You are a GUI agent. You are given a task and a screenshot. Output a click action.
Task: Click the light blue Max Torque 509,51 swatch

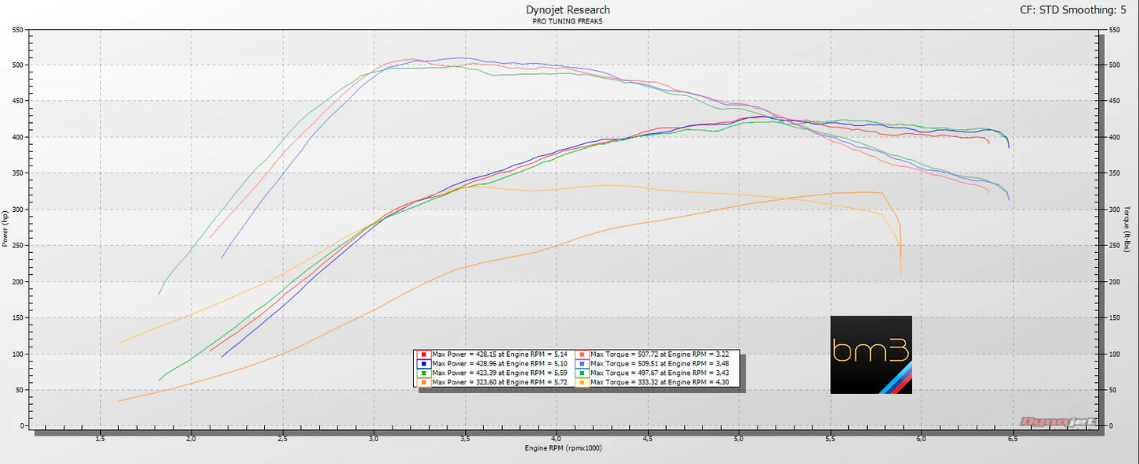(583, 364)
